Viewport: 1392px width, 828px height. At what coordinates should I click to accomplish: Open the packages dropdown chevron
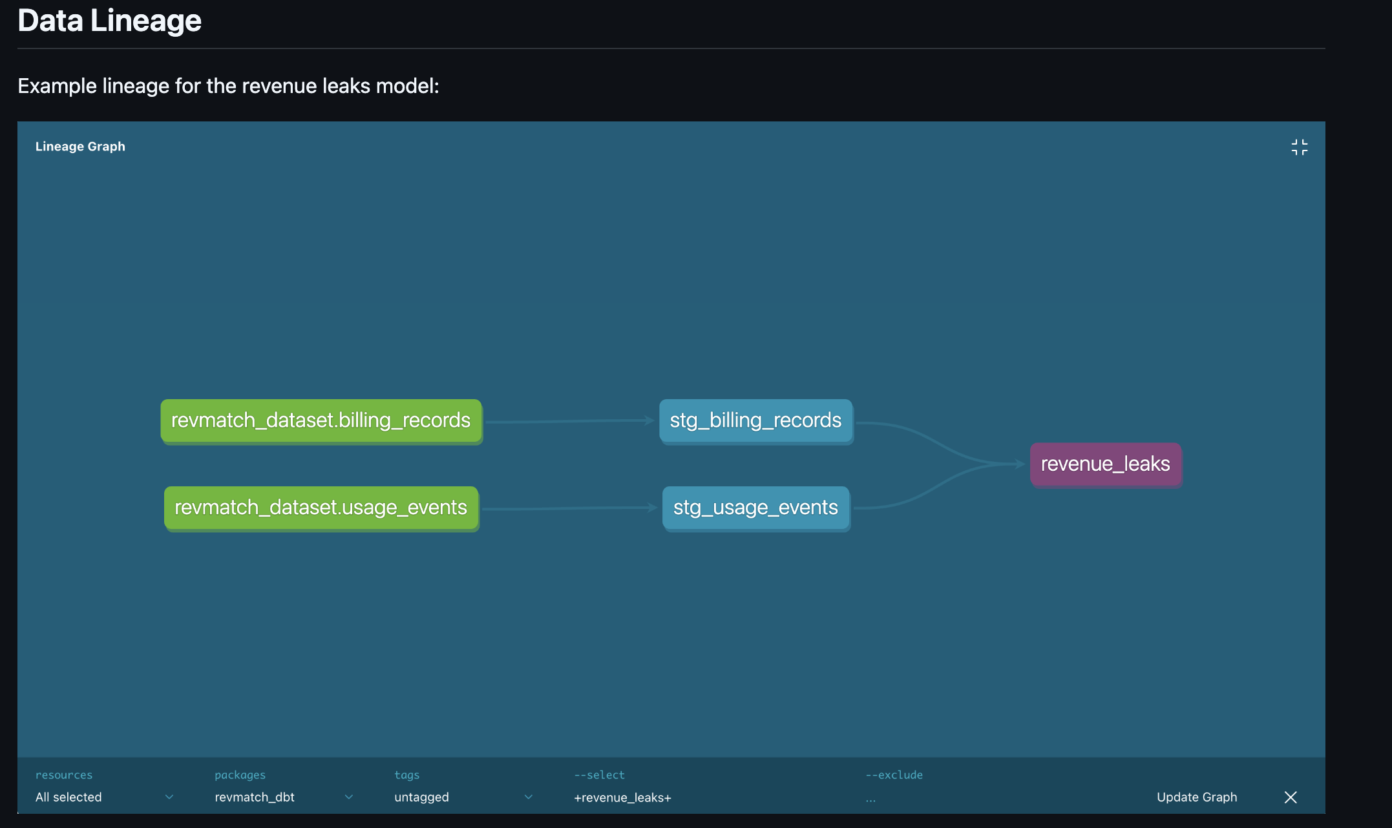click(349, 797)
